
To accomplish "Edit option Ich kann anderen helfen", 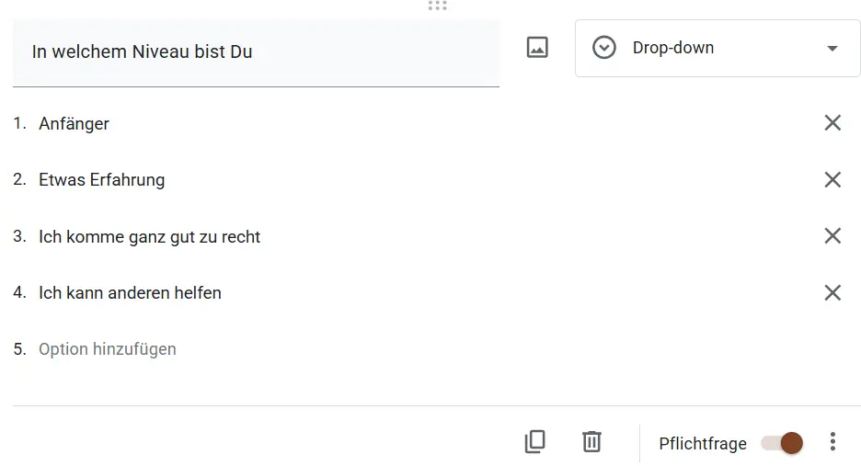I will coord(130,293).
